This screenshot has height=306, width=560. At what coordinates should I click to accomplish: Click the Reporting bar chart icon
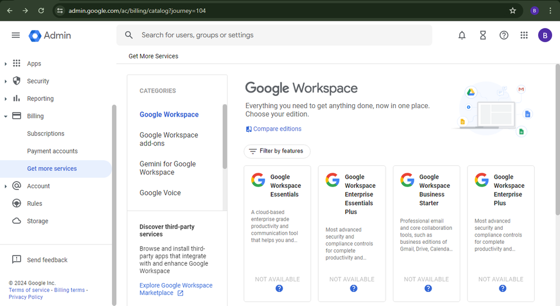(x=16, y=98)
